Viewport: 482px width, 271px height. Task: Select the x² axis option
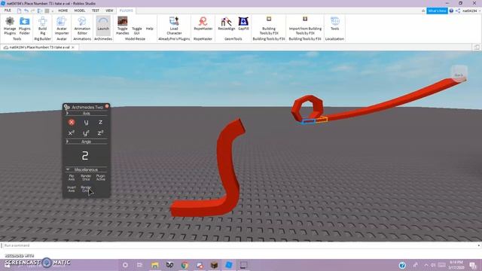click(x=72, y=133)
